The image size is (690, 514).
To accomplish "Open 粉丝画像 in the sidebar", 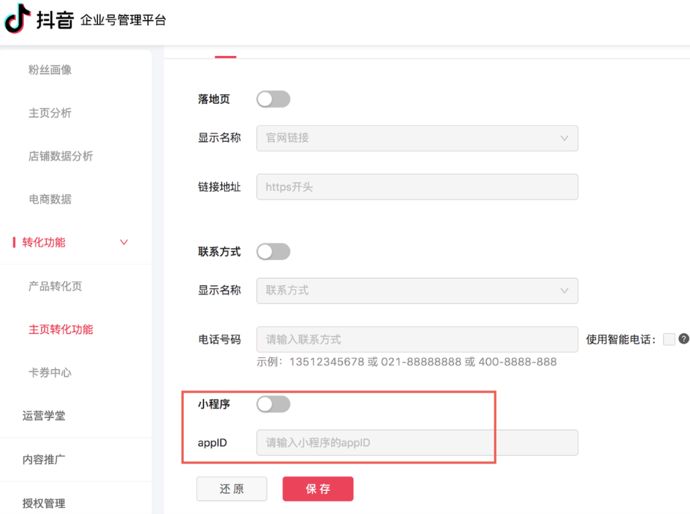I will point(50,70).
